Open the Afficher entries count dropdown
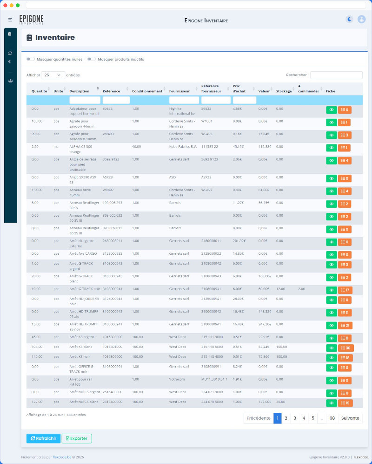372x464 pixels. click(53, 75)
